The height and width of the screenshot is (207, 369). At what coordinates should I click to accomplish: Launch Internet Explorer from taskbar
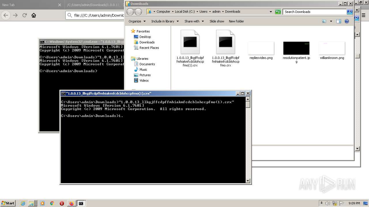click(x=23, y=203)
